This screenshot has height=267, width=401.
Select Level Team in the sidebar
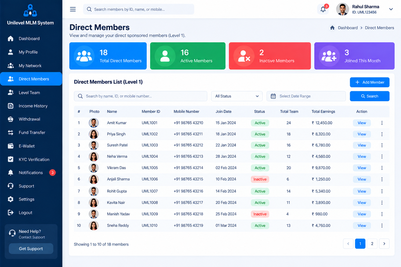pyautogui.click(x=31, y=93)
